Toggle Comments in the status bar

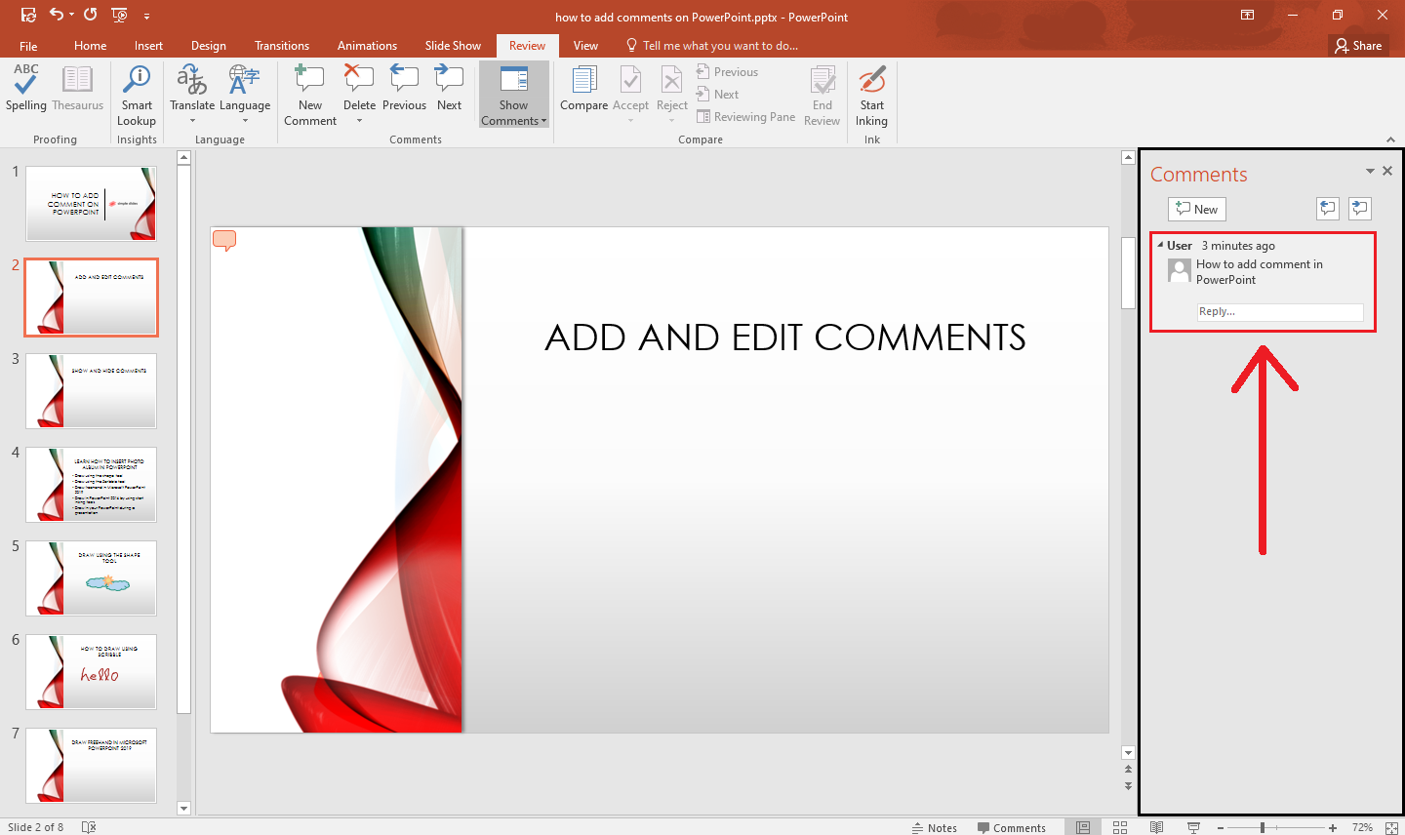tap(1012, 827)
